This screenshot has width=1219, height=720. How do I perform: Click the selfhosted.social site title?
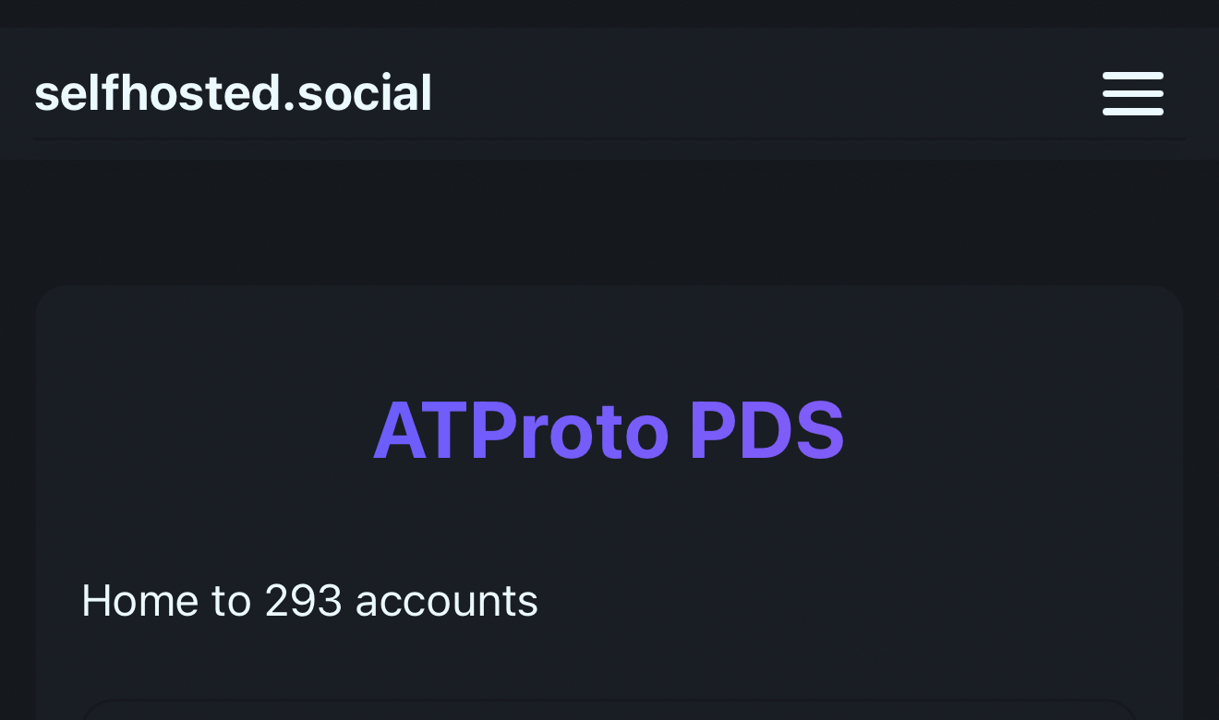tap(233, 93)
